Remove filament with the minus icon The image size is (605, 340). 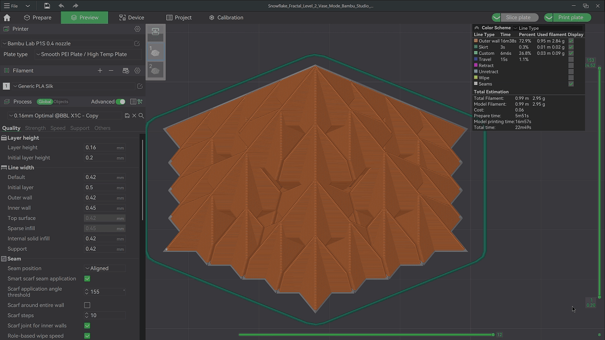pyautogui.click(x=111, y=71)
